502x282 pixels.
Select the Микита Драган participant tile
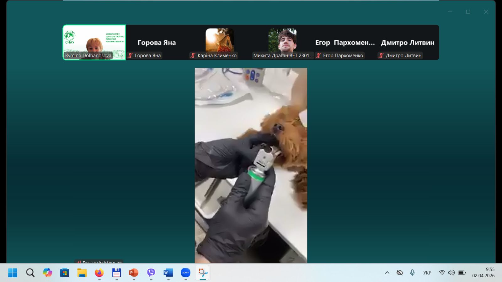[x=282, y=42]
